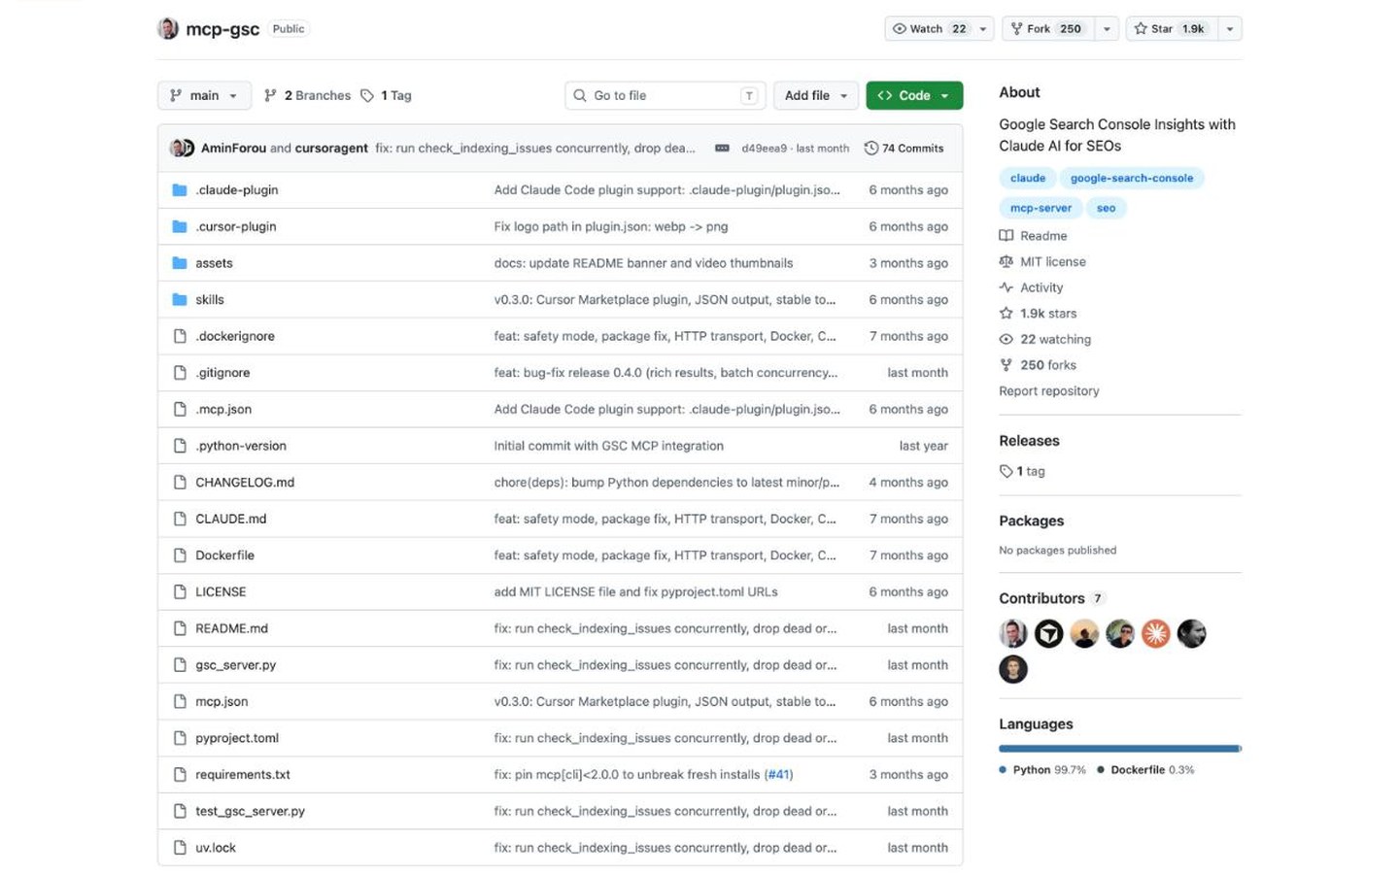The image size is (1399, 874).
Task: Open the Watch notifications dropdown arrow
Action: coord(983,29)
